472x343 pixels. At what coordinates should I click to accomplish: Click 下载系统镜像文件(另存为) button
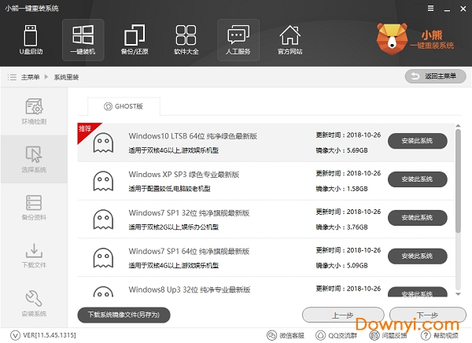coord(124,315)
